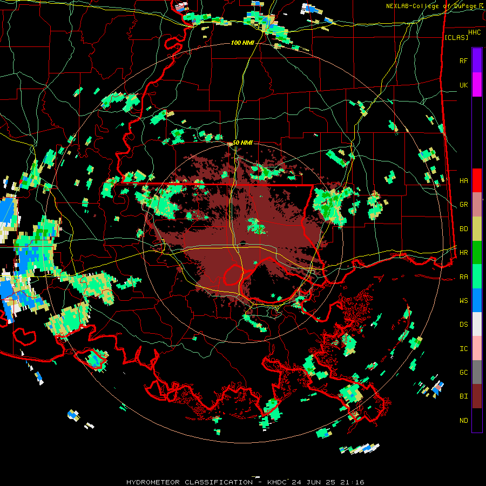Pick the light green RA legend swatch
The image size is (486, 486).
tap(477, 276)
